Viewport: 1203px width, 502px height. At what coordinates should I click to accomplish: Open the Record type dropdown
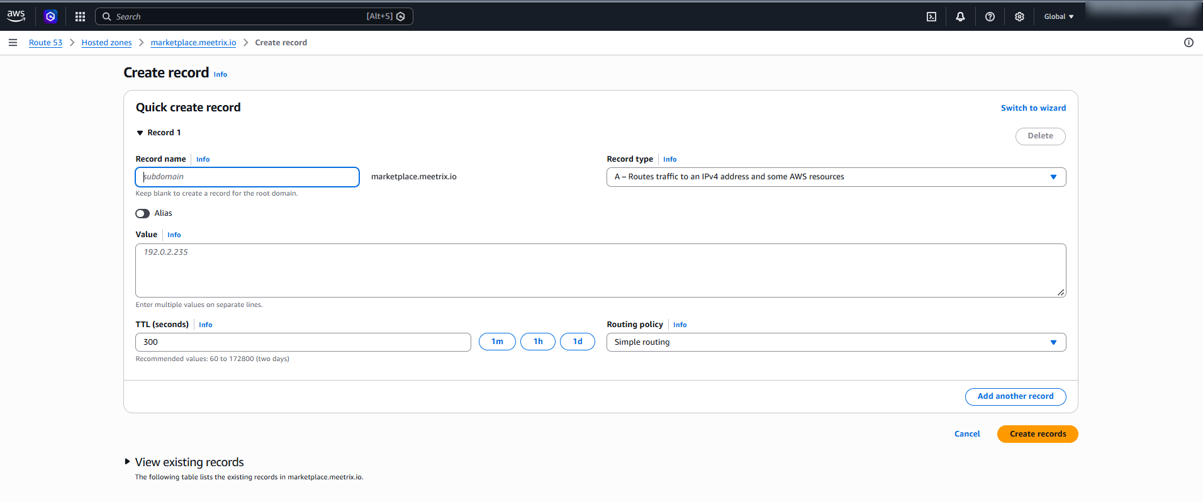pyautogui.click(x=836, y=177)
